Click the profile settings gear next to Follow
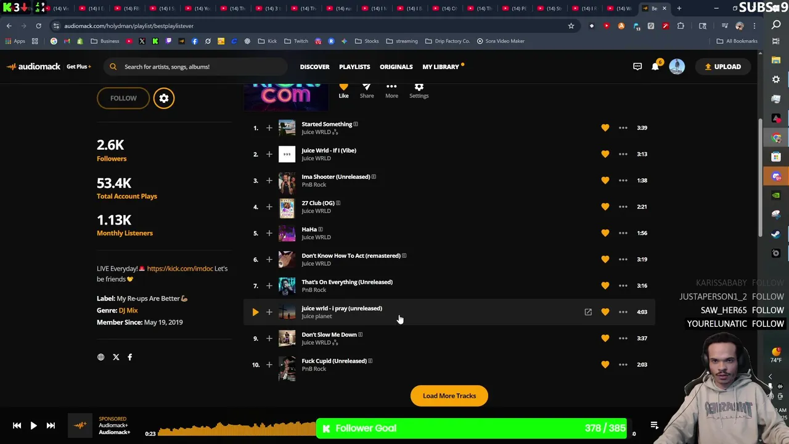789x444 pixels. pos(164,98)
